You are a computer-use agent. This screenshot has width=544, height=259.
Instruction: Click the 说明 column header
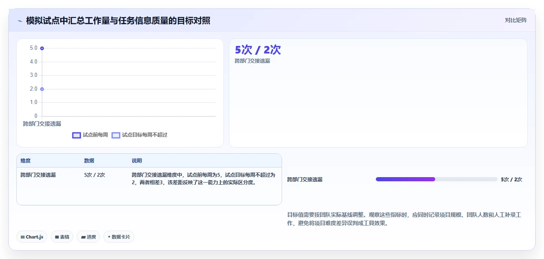[137, 161]
